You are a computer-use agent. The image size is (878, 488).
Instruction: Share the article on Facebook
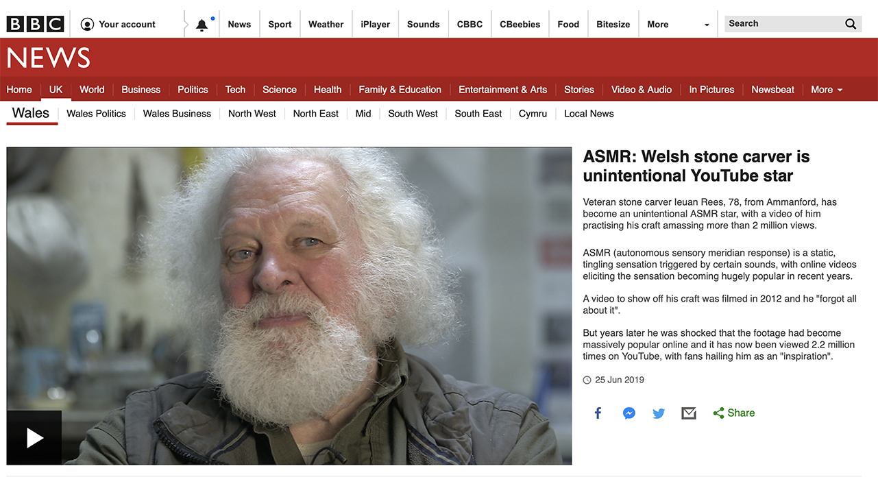point(598,413)
